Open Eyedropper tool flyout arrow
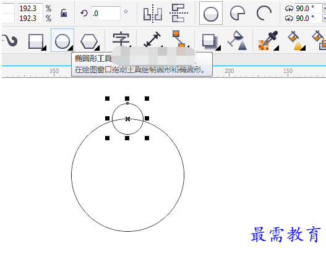 coord(276,48)
